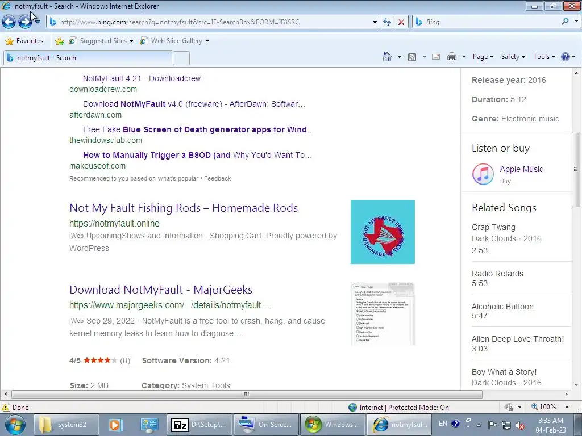Open the Page menu
This screenshot has width=582, height=436.
pos(483,57)
